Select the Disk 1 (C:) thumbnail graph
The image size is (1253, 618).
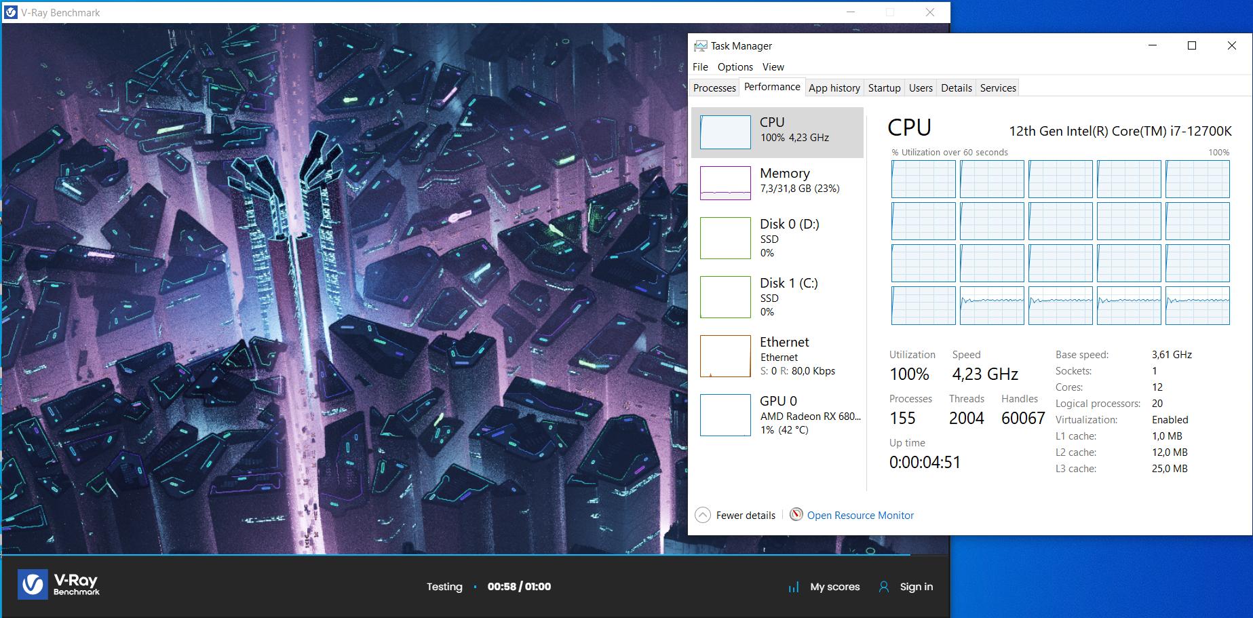coord(725,297)
